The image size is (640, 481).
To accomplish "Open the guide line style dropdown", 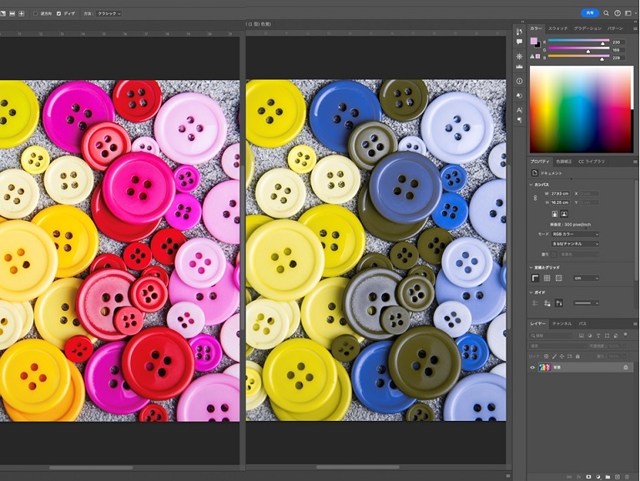I will point(586,303).
